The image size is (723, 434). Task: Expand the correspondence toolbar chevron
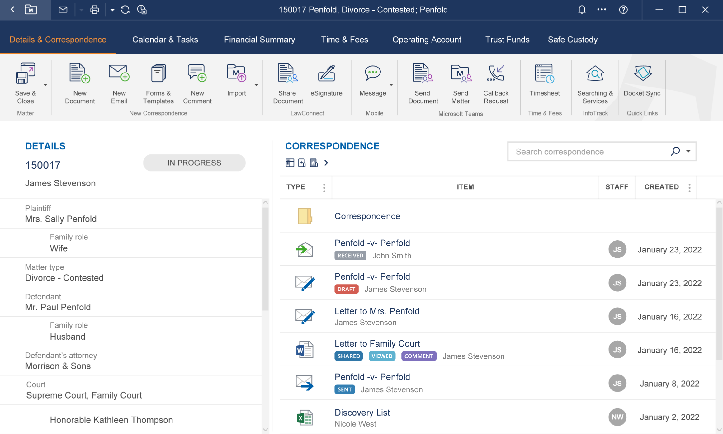[x=326, y=163]
